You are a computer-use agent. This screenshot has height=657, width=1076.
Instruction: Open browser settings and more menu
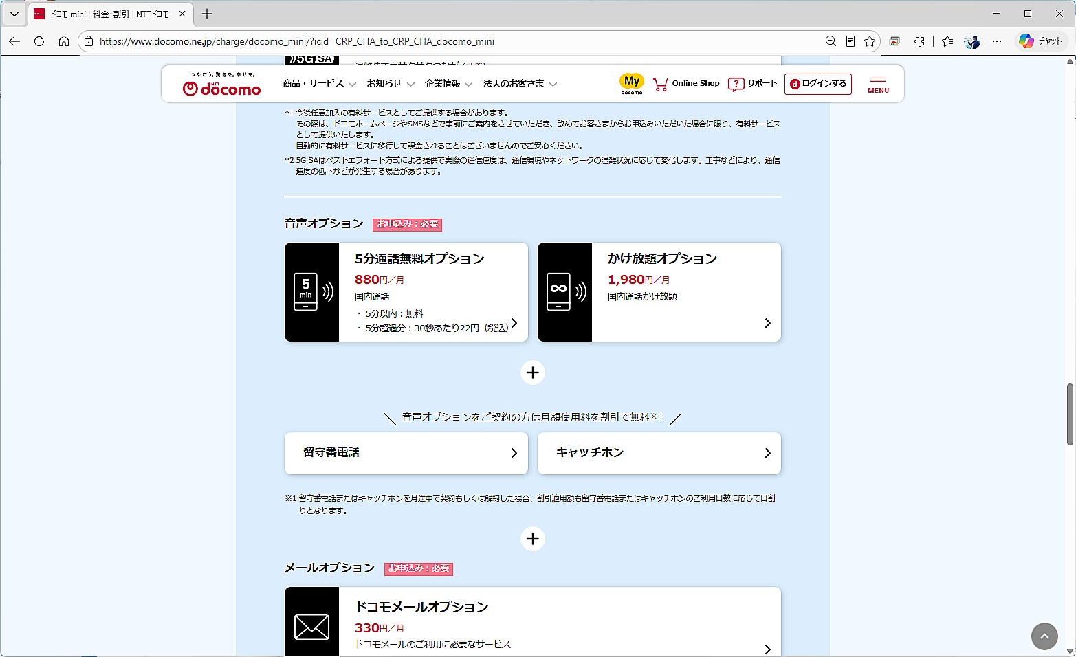pos(997,41)
